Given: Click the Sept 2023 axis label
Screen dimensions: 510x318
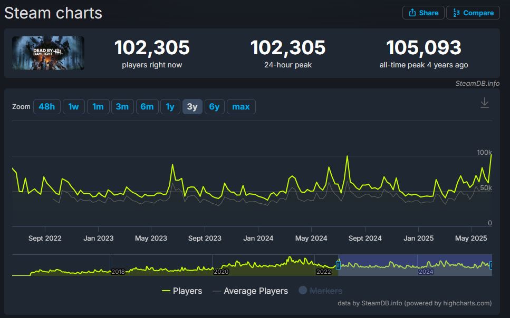Looking at the screenshot, I should [x=205, y=238].
